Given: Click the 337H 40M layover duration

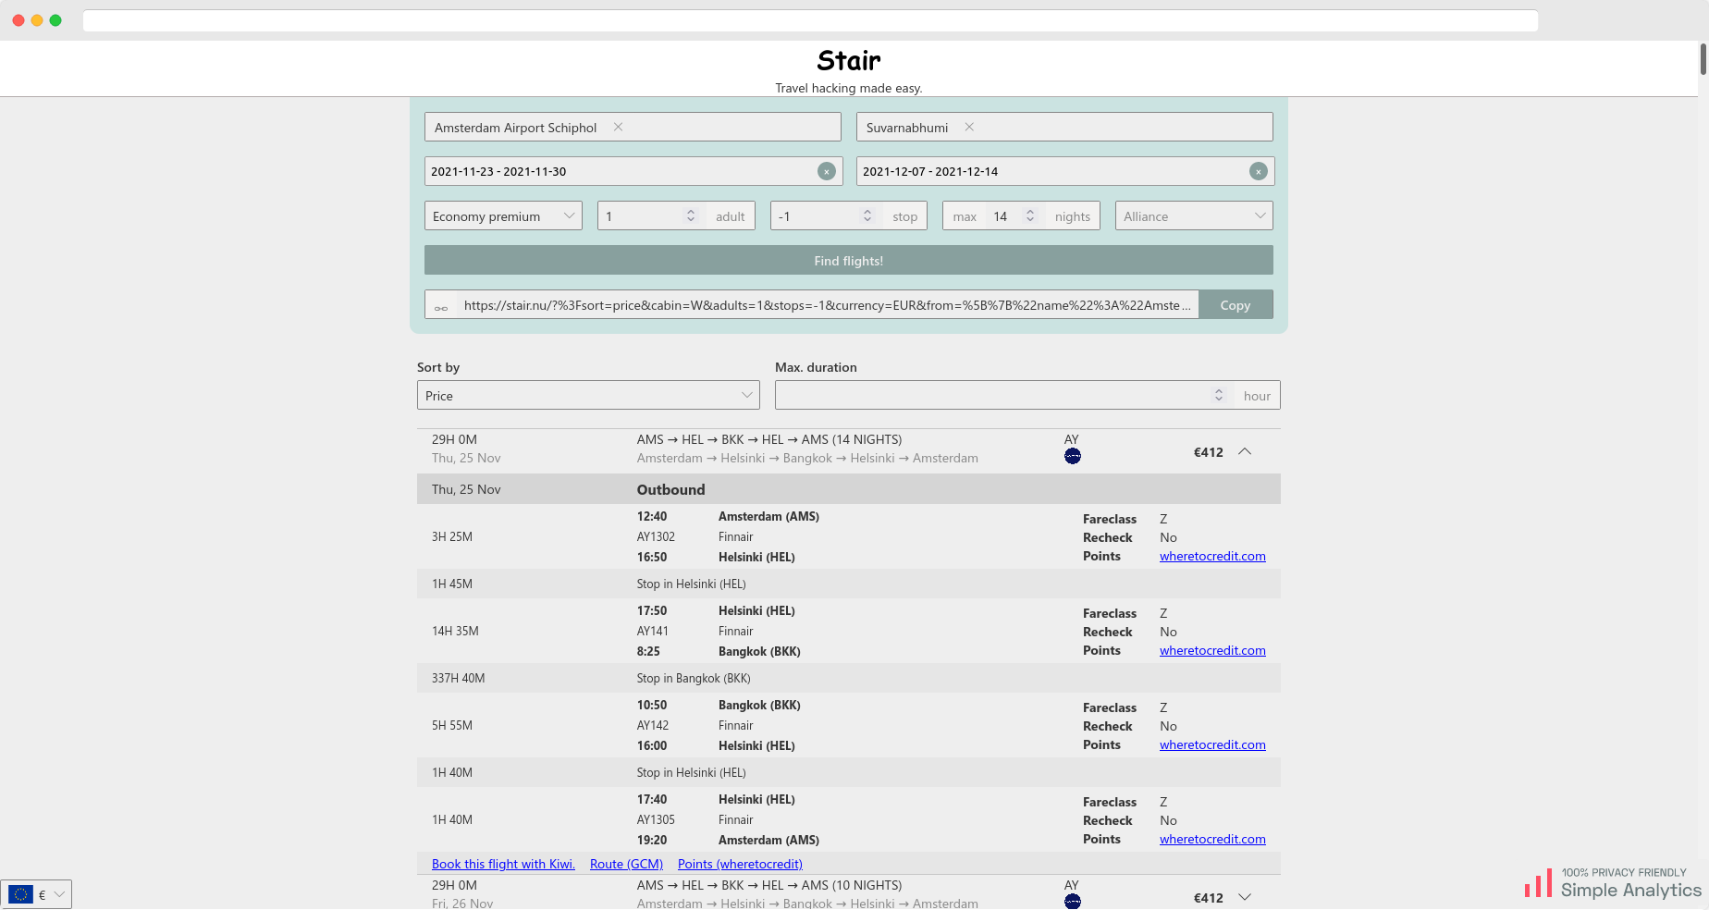Looking at the screenshot, I should tap(458, 678).
